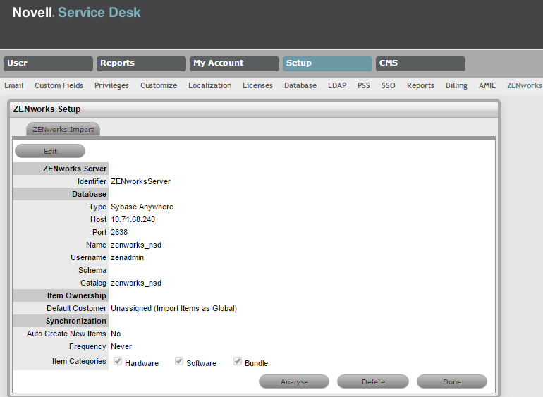Image resolution: width=543 pixels, height=397 pixels.
Task: Switch to the Reports main tab
Action: (x=141, y=63)
